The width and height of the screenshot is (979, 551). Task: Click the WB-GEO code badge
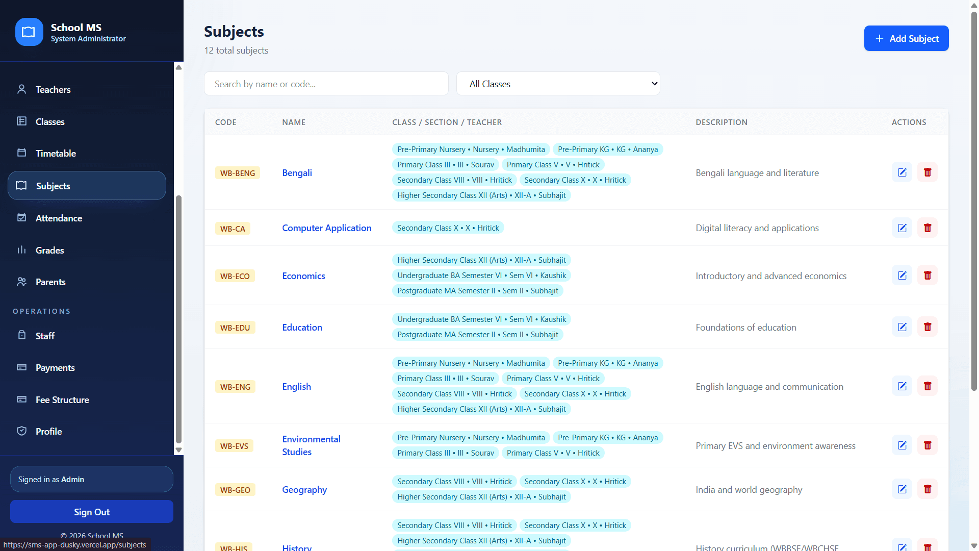tap(235, 490)
